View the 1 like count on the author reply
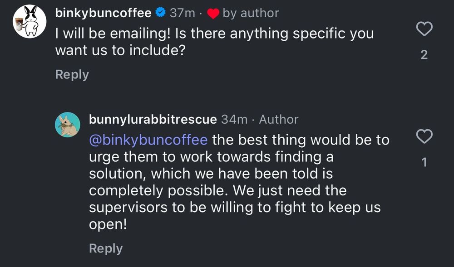454x267 pixels. pos(424,162)
